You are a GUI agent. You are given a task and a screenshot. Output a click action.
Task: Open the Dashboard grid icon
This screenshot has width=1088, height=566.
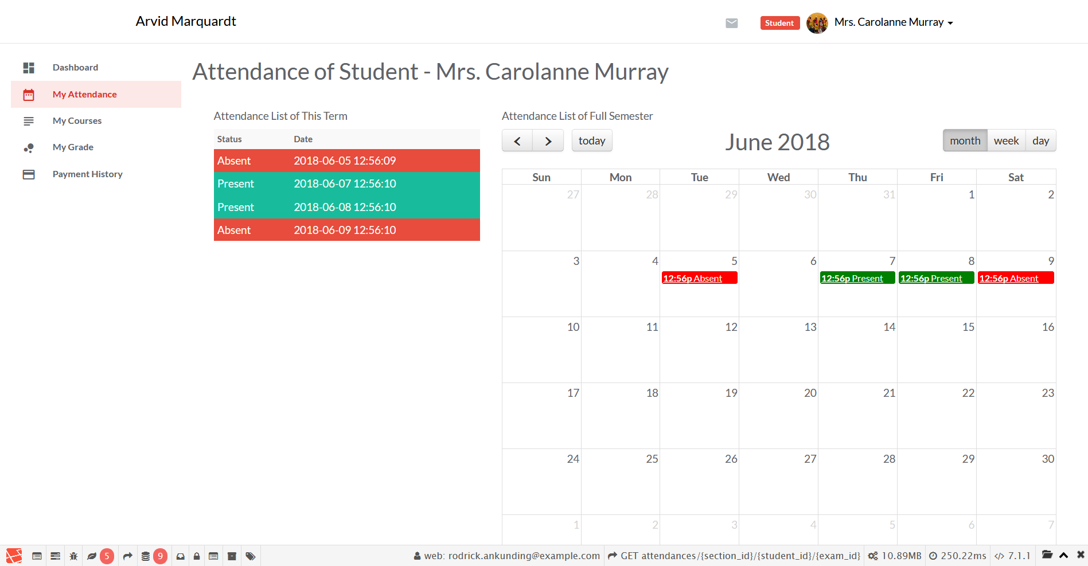click(x=29, y=68)
